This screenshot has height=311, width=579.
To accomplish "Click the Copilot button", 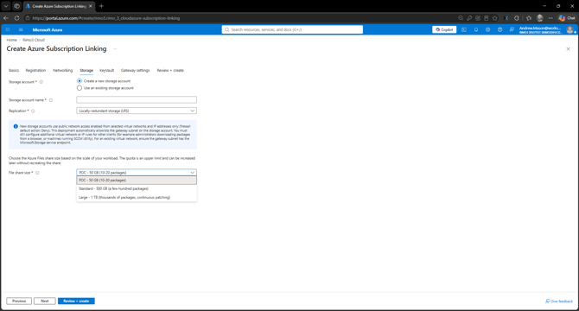I will coord(444,29).
